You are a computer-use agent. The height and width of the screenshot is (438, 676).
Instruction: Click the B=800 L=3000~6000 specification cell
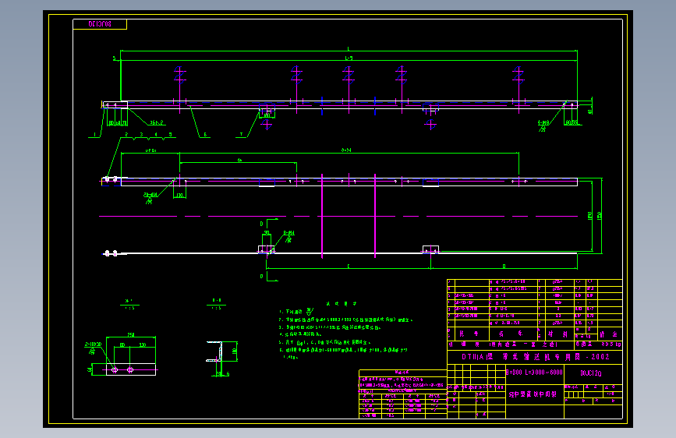[x=534, y=373]
